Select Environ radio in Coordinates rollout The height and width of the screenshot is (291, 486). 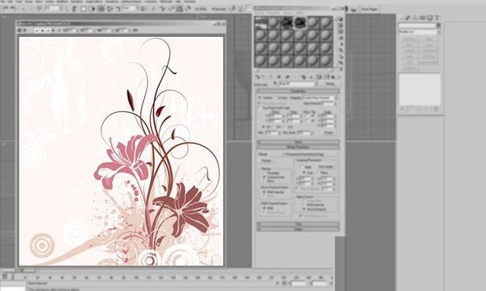coord(274,98)
